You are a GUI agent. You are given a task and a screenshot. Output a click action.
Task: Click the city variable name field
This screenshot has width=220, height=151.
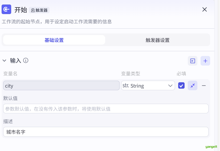[61, 85]
